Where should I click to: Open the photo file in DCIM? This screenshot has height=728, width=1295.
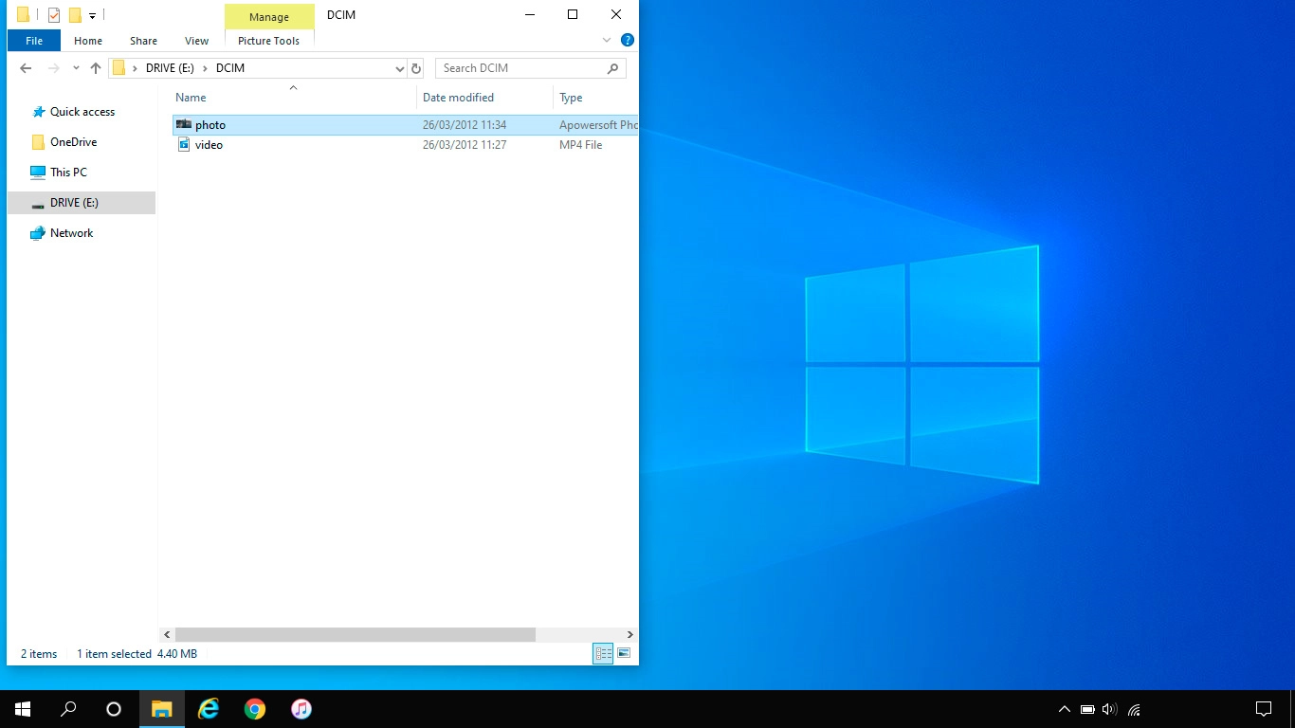(x=210, y=124)
